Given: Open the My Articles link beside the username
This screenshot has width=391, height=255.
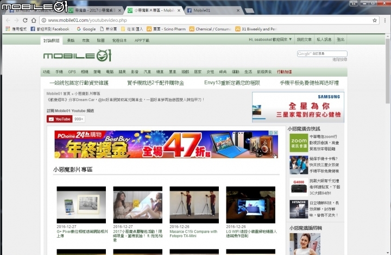Looking at the screenshot, I should (x=304, y=40).
